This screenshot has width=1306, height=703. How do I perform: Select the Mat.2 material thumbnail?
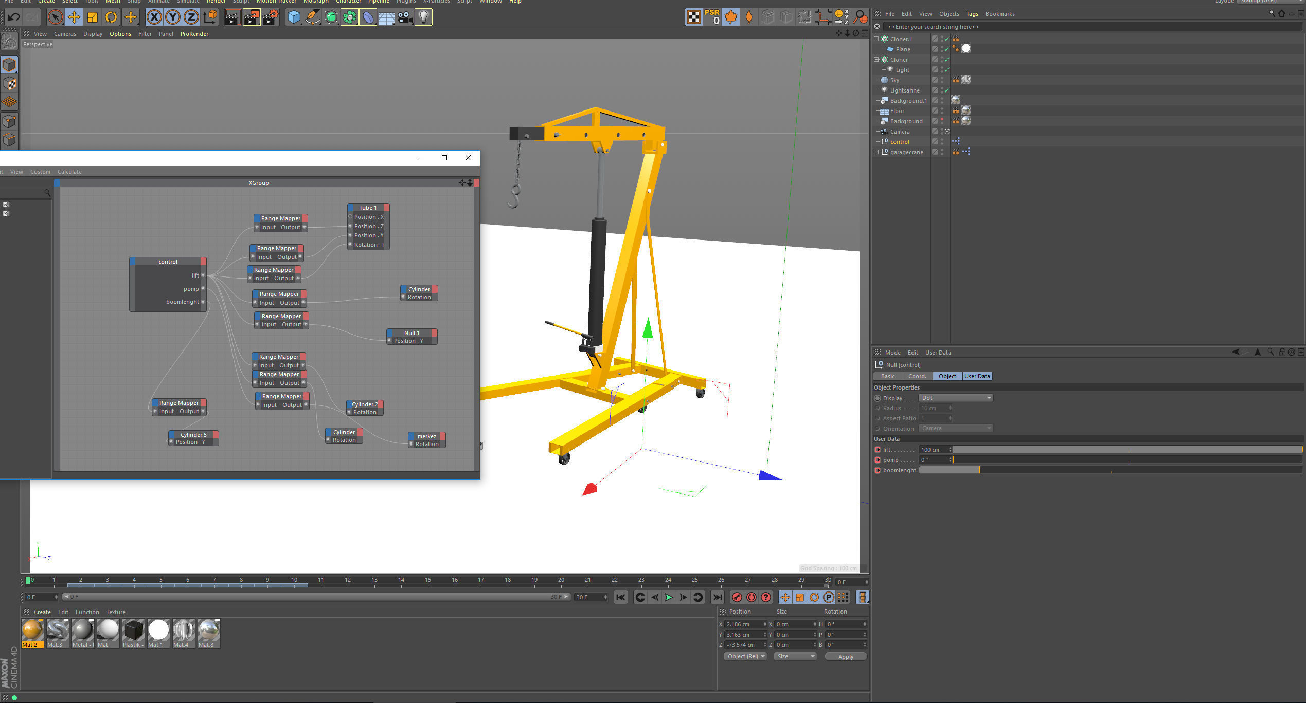click(32, 633)
